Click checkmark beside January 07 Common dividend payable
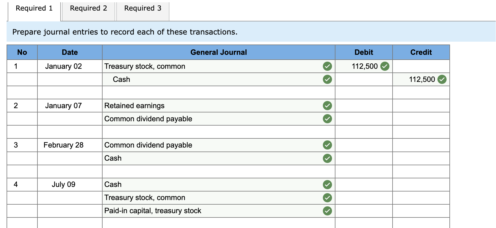Image resolution: width=496 pixels, height=228 pixels. [x=327, y=119]
